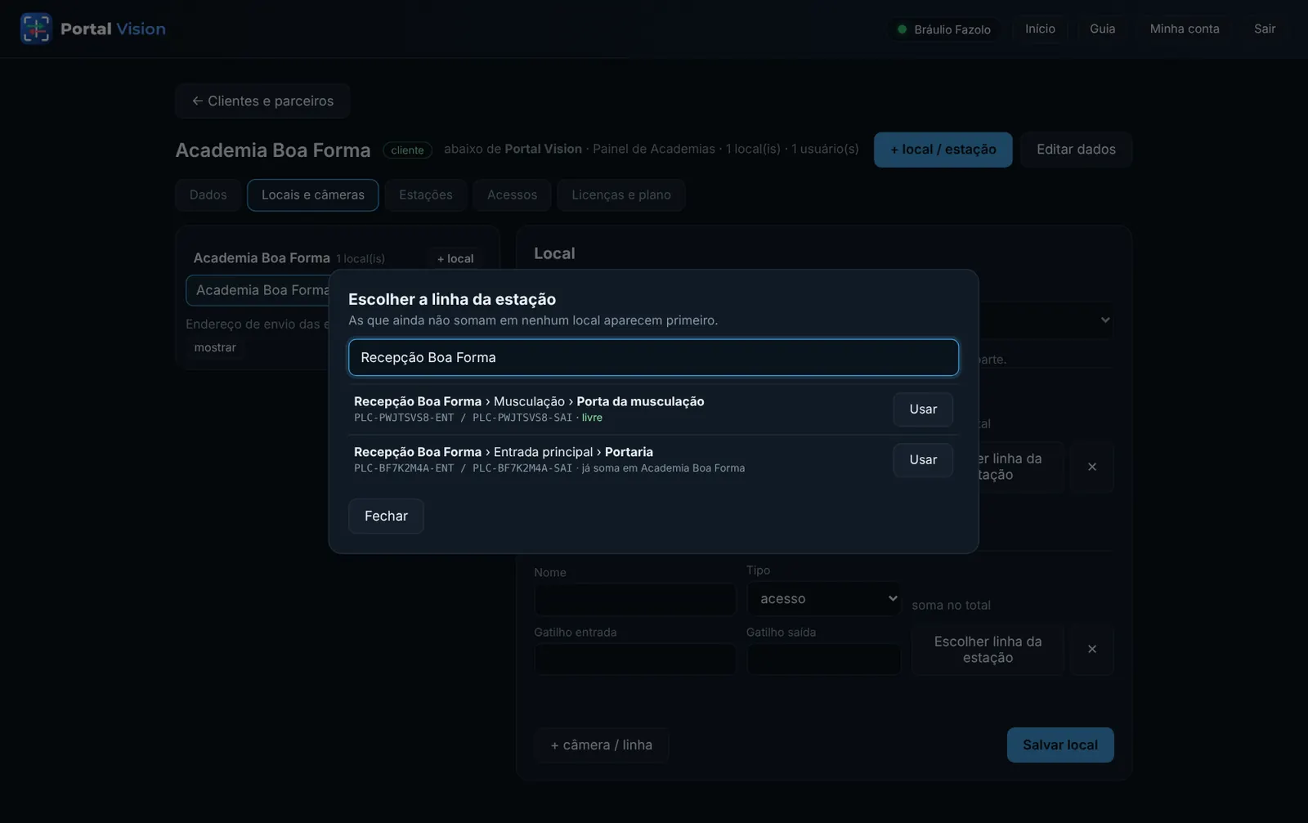Open the Tipo dropdown showing acesso
The image size is (1308, 823).
tap(823, 599)
